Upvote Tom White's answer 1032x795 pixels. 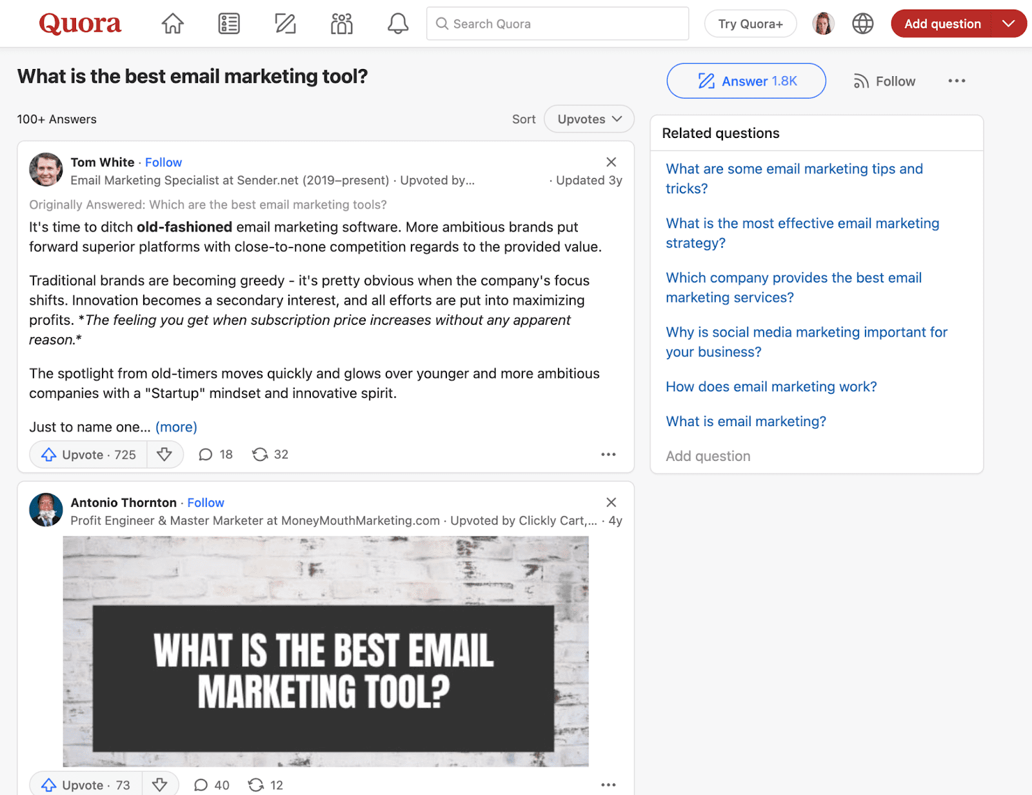tap(89, 455)
